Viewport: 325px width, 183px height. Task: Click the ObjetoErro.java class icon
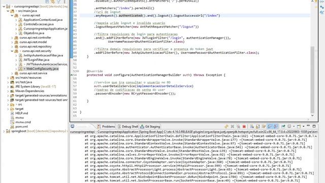point(20,33)
